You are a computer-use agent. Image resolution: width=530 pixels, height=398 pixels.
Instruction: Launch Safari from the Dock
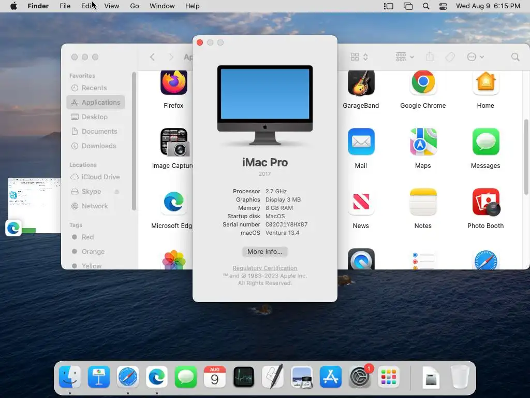tap(128, 377)
